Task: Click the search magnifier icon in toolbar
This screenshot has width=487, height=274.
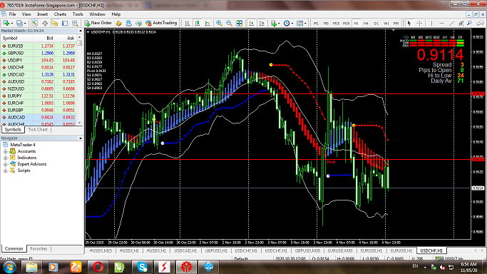Action: pyautogui.click(x=470, y=23)
